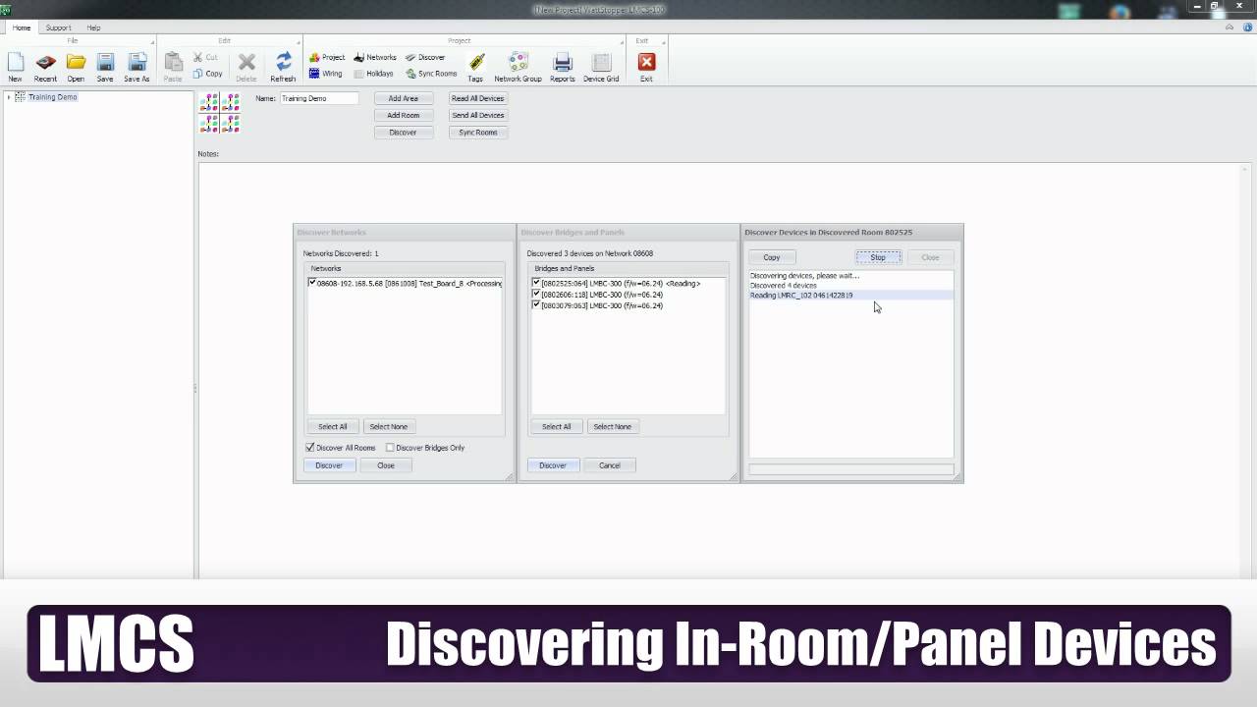Click the Training Demo project thumbnail image

coord(220,114)
